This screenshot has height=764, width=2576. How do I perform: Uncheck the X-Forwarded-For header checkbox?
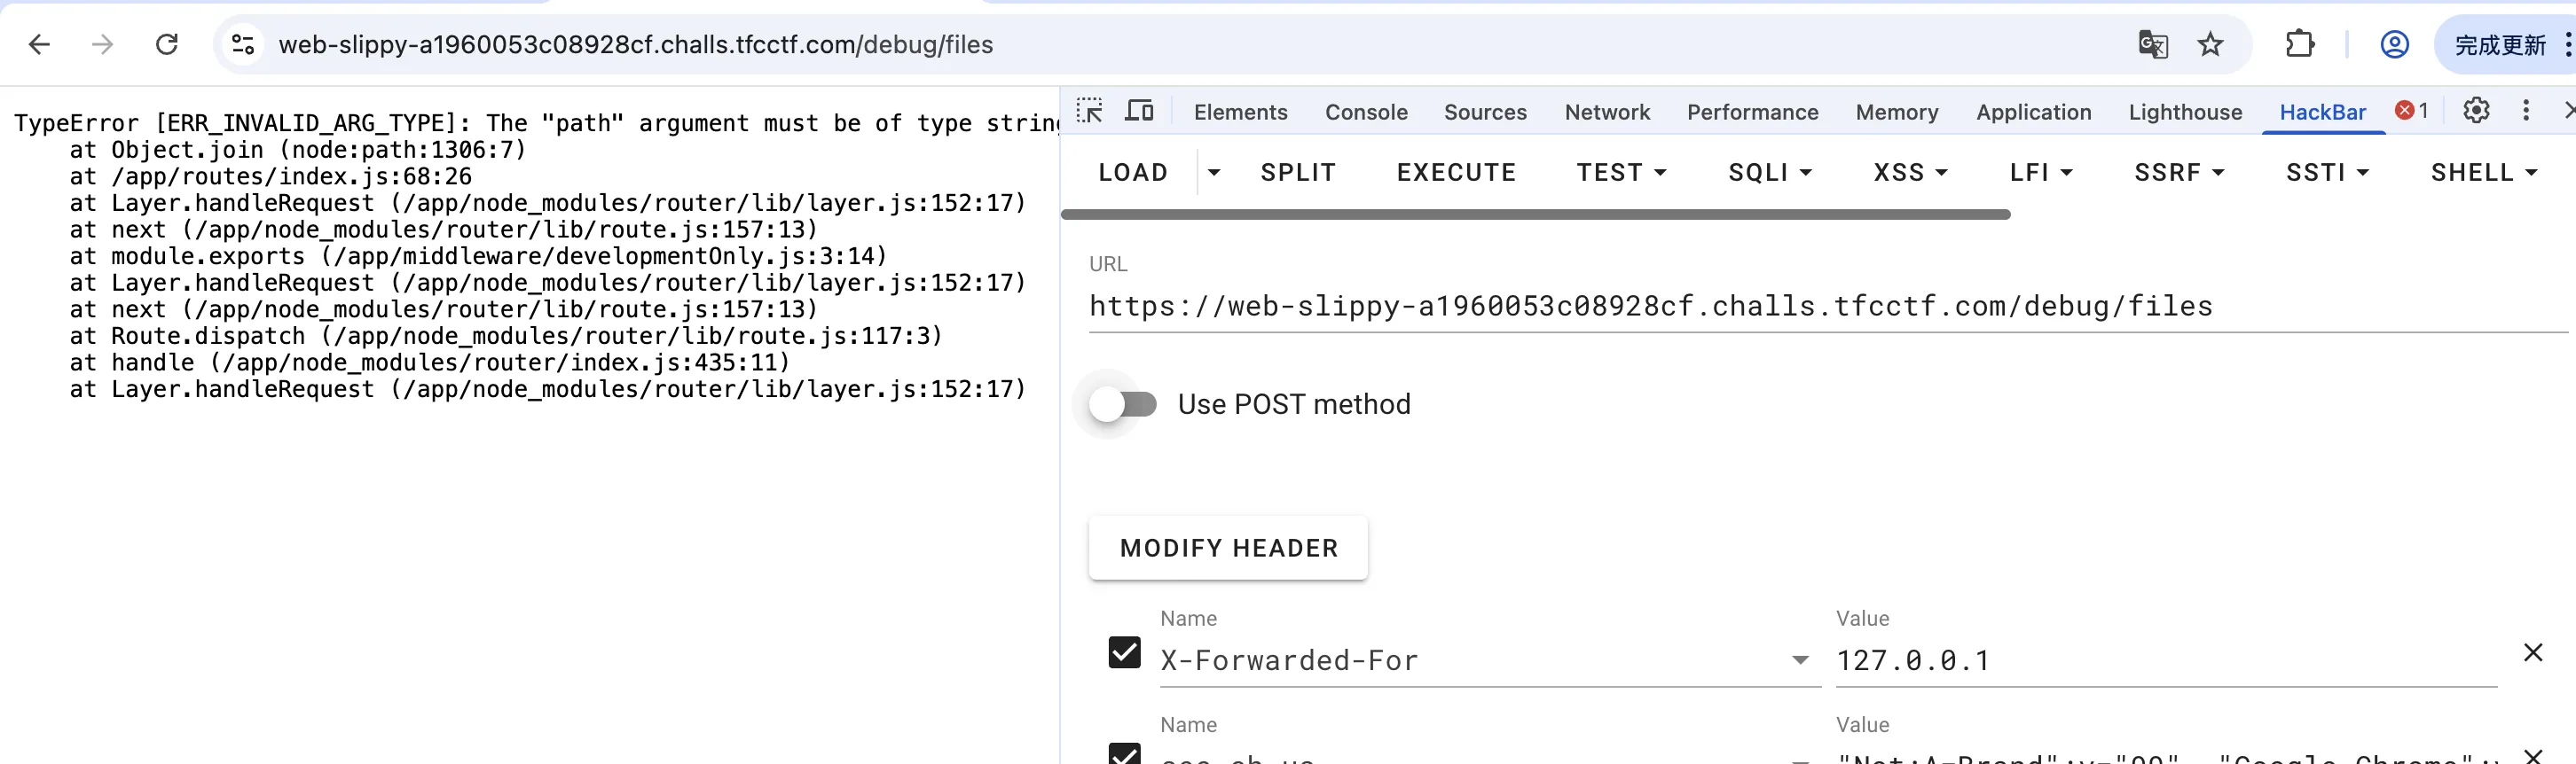(1125, 653)
